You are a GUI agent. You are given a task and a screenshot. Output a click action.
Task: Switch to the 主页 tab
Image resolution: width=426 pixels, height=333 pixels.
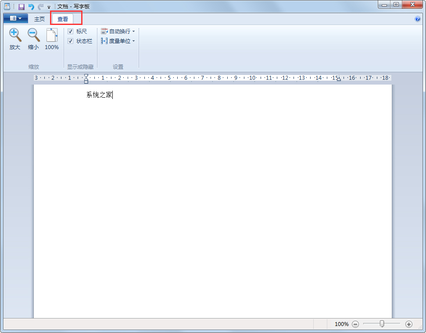click(x=39, y=19)
